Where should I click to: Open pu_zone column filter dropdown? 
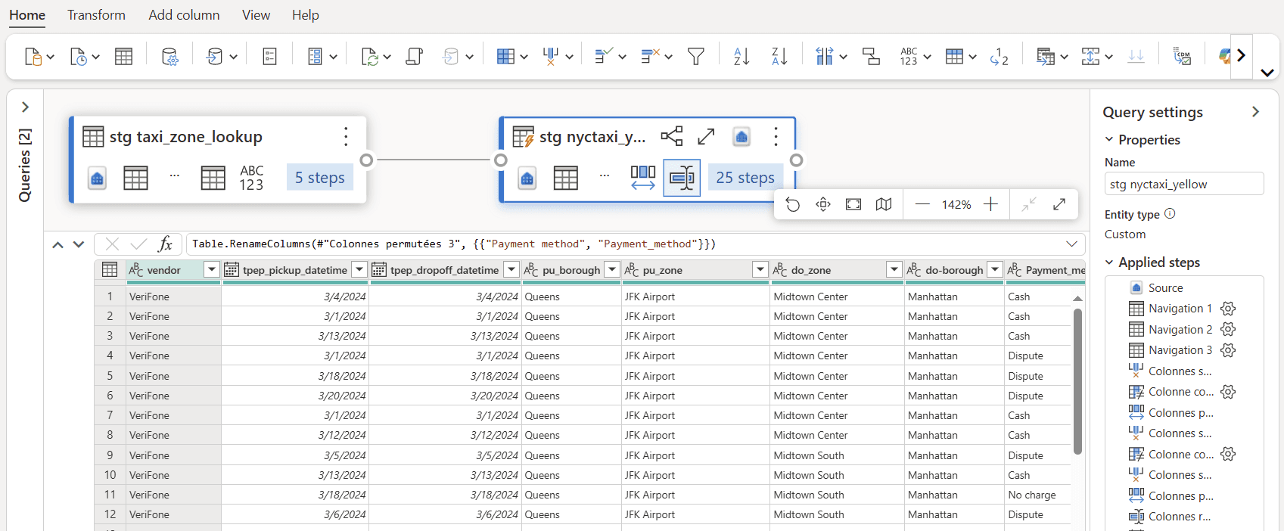760,270
